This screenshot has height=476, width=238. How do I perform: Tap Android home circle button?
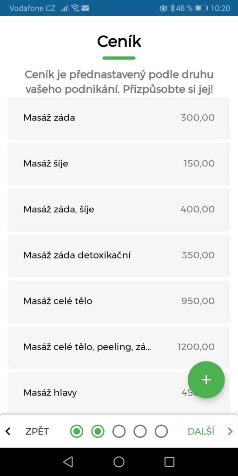tap(119, 462)
